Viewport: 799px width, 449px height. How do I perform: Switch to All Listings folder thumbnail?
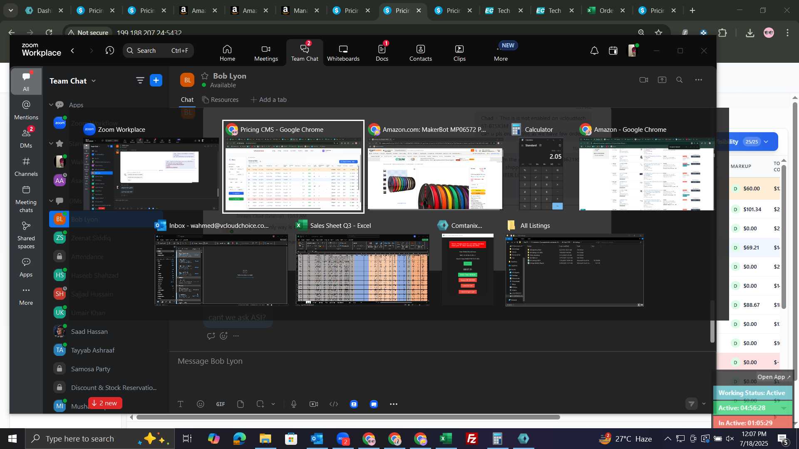coord(574,263)
